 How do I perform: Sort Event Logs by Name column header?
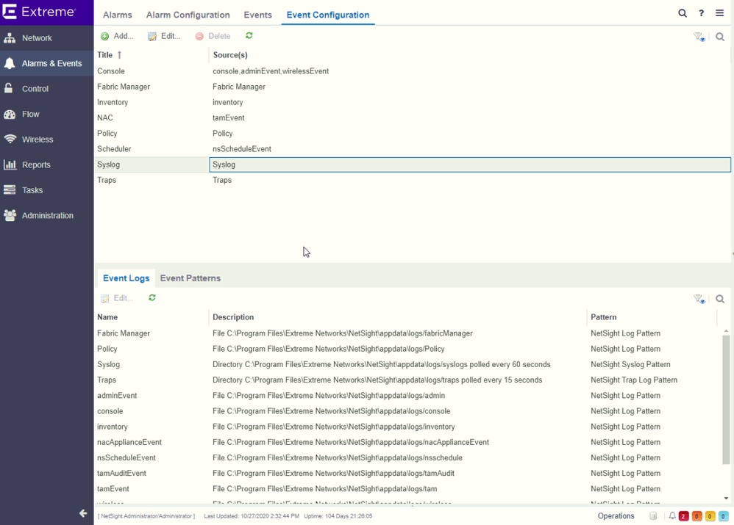coord(152,317)
